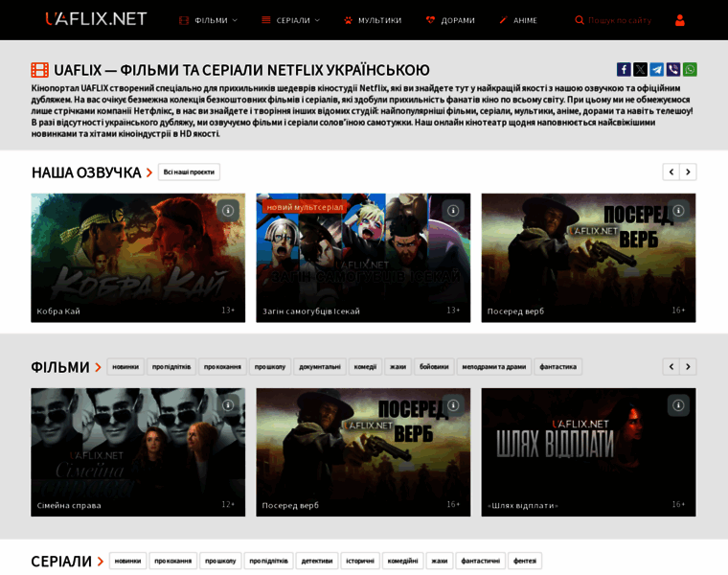This screenshot has width=728, height=575.
Task: Share the page via WhatsApp
Action: pyautogui.click(x=690, y=70)
